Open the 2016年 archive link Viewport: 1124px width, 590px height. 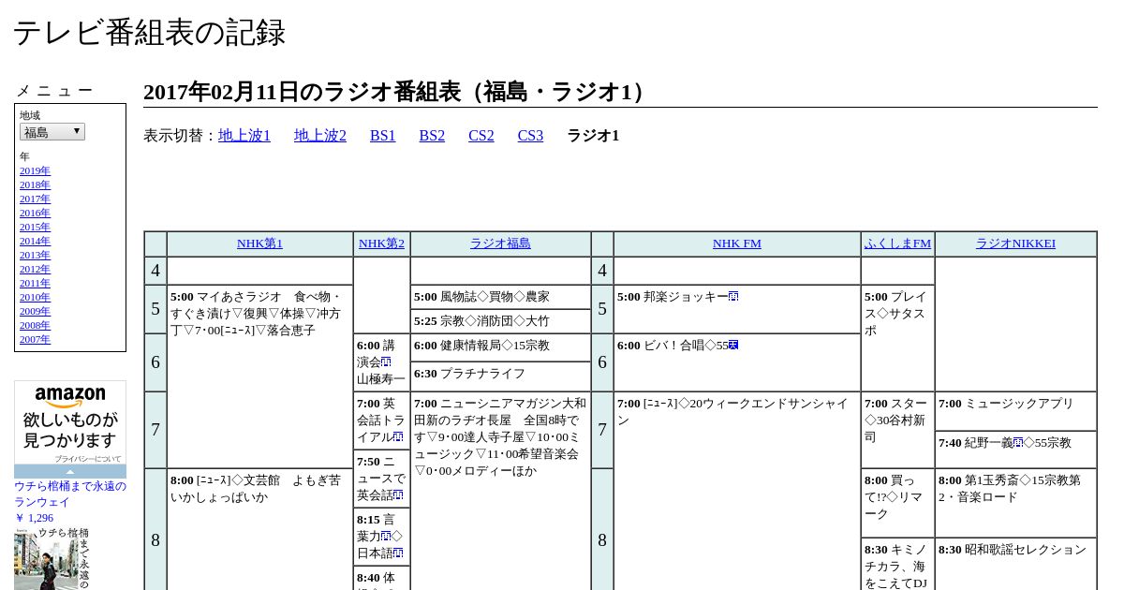[35, 213]
